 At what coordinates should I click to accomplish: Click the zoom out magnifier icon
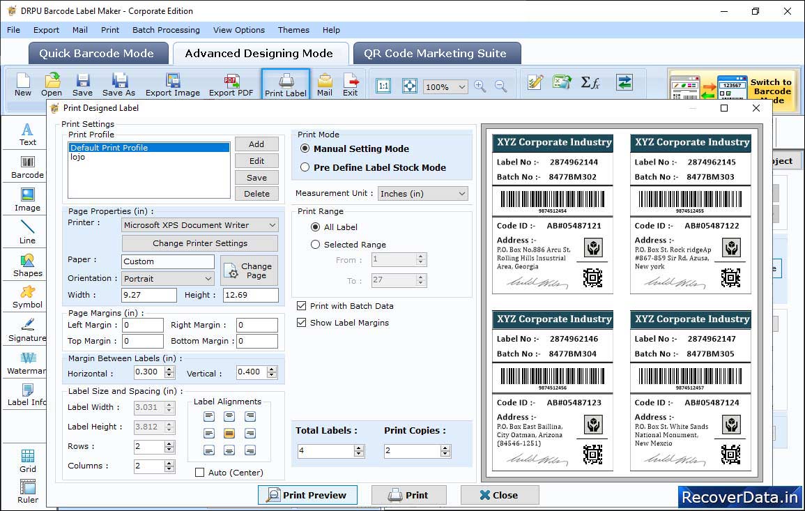[x=501, y=86]
